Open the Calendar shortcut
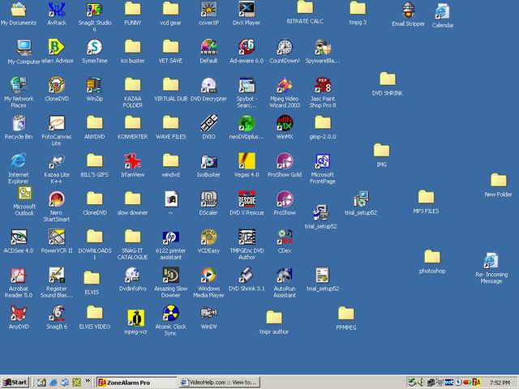The height and width of the screenshot is (389, 519). click(443, 12)
